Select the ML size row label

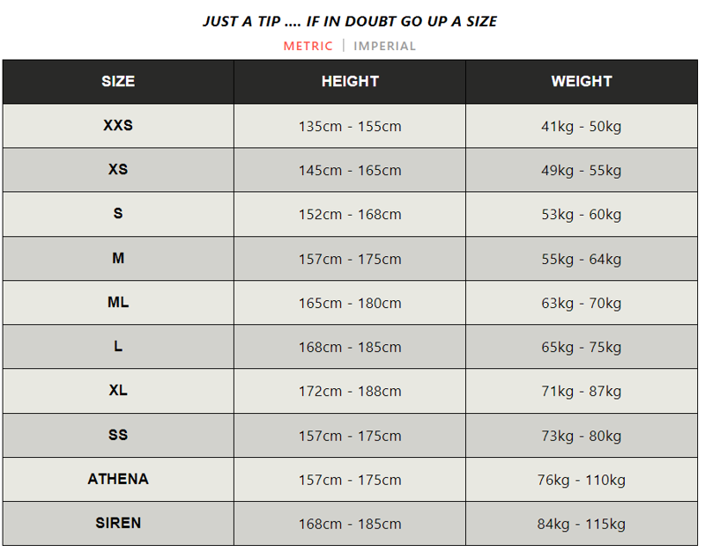click(x=118, y=302)
